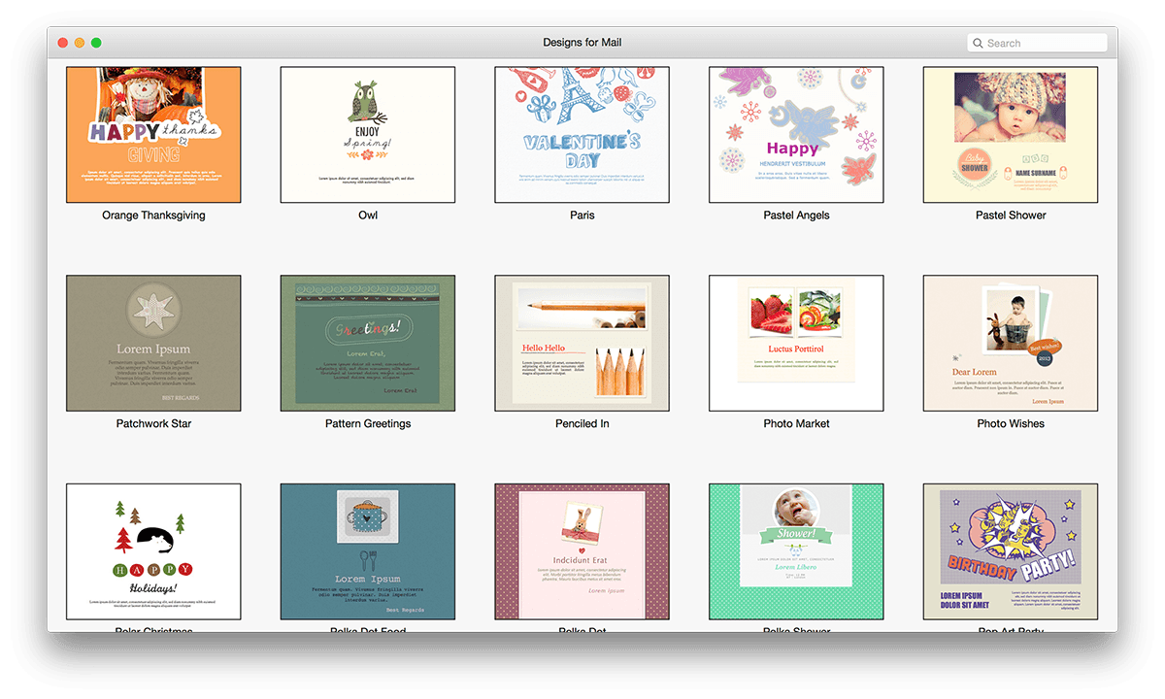The height and width of the screenshot is (699, 1165).
Task: Select the Penciled In template thumbnail
Action: point(582,344)
